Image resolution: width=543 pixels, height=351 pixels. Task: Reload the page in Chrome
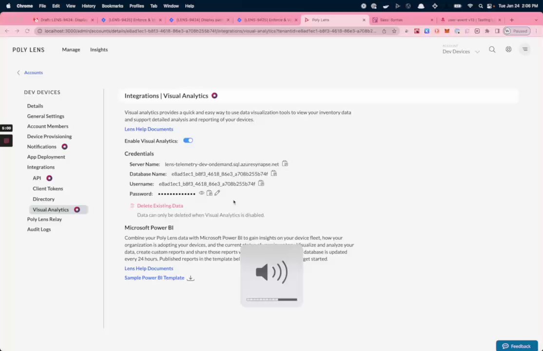tap(27, 31)
